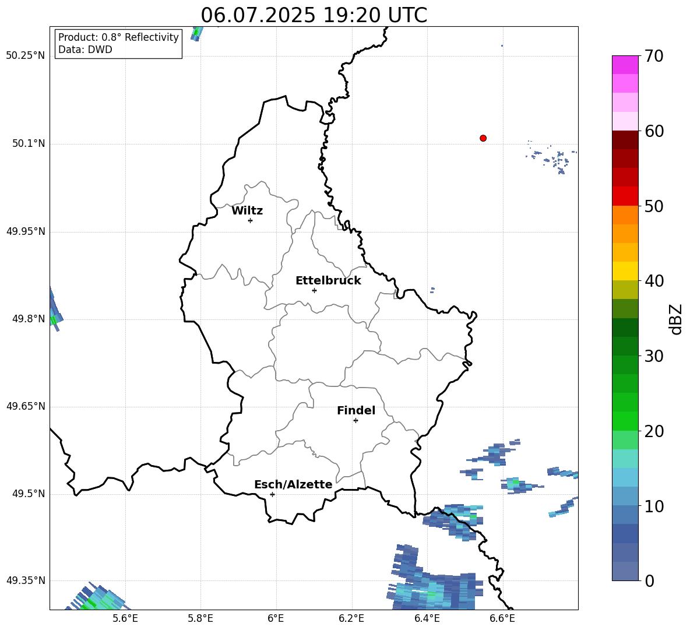Click the Findel location cross marker

pos(355,421)
